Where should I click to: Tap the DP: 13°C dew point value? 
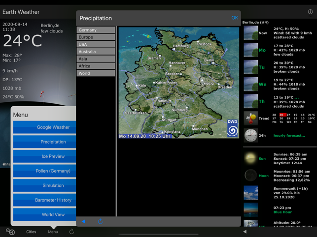12,80
